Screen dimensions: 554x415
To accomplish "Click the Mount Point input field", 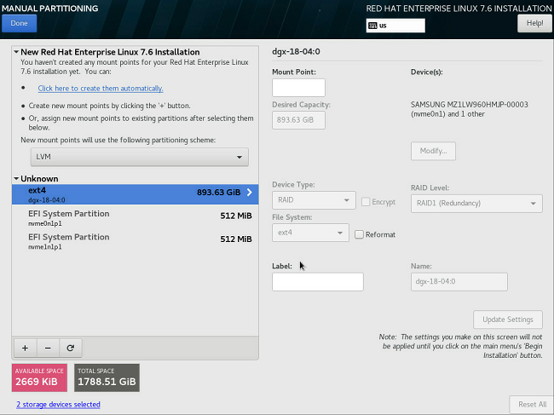I will pos(298,88).
